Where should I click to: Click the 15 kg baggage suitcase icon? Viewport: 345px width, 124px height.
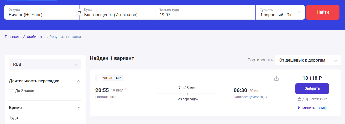[306, 99]
